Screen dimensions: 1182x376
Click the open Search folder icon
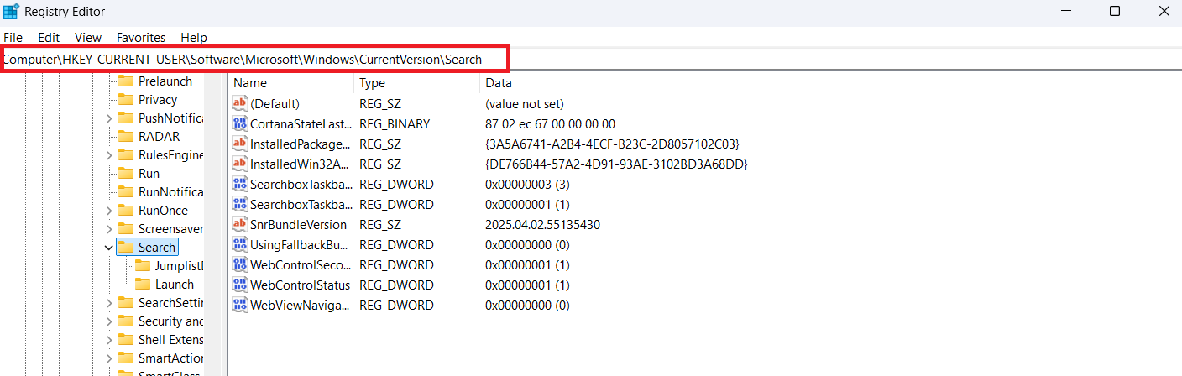tap(126, 247)
